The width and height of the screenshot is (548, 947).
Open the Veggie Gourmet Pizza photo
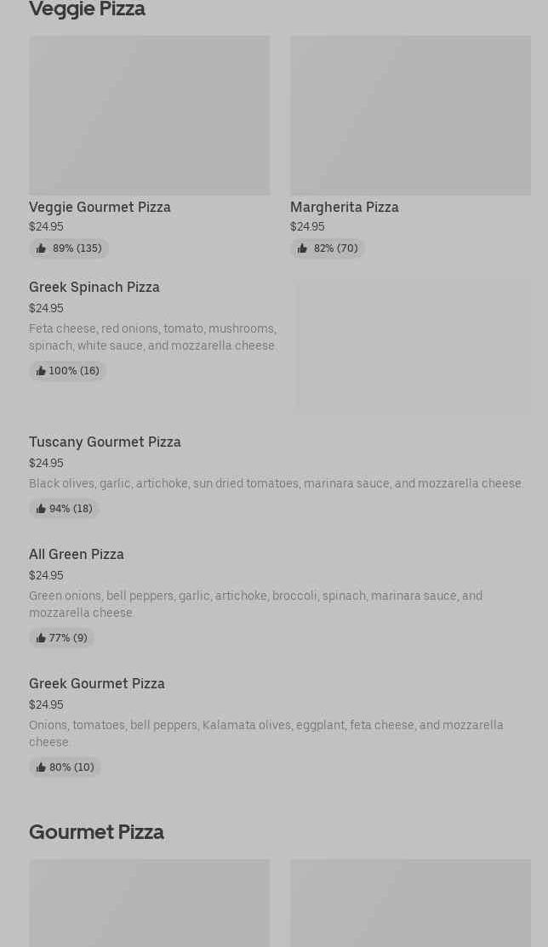point(149,116)
